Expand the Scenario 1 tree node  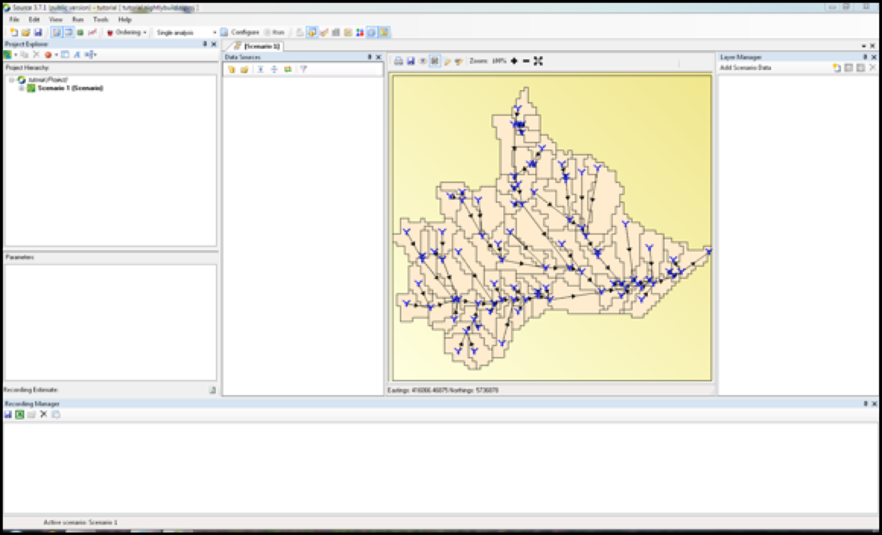tap(21, 88)
